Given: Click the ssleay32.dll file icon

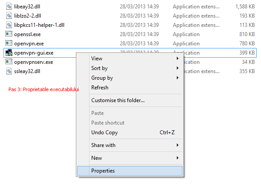Looking at the screenshot, I should [x=9, y=71].
